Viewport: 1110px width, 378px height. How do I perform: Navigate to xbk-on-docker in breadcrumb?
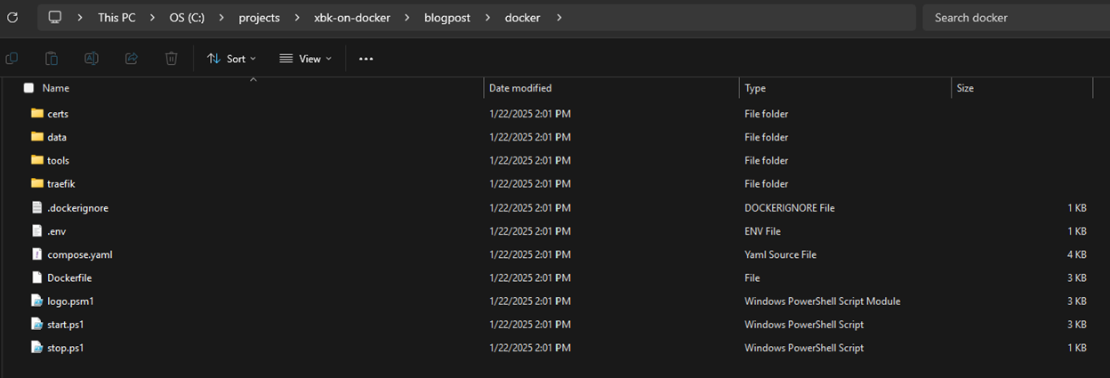pyautogui.click(x=352, y=17)
